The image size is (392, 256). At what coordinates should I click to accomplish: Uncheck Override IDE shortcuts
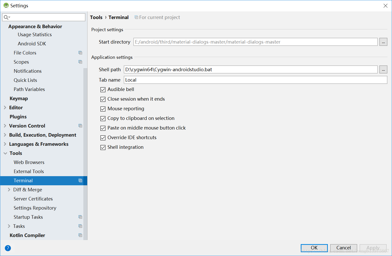coord(103,138)
